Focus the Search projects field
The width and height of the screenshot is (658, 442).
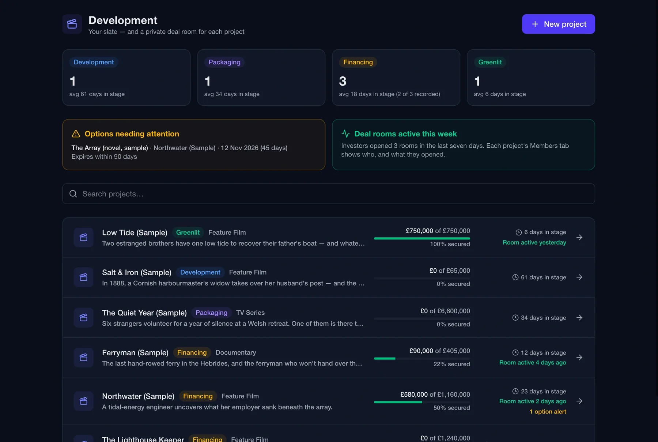click(329, 194)
